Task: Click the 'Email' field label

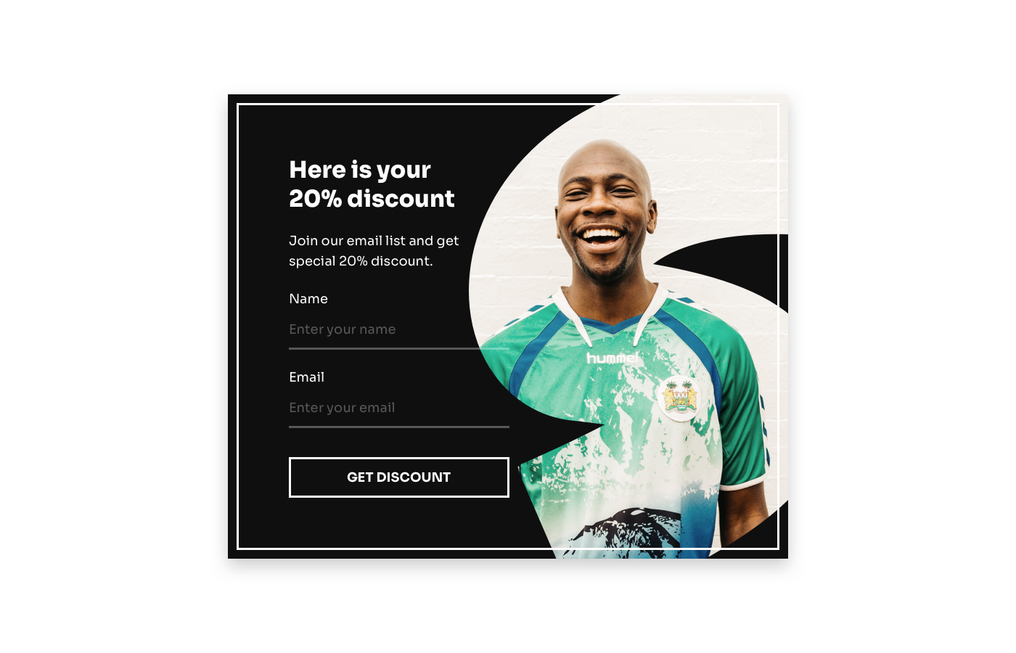Action: [x=306, y=377]
